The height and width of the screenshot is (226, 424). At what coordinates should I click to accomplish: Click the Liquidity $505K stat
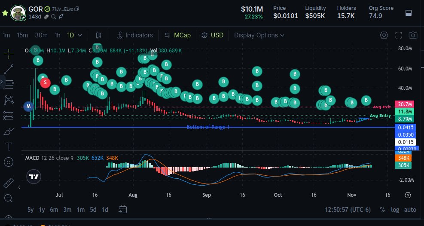pos(315,12)
